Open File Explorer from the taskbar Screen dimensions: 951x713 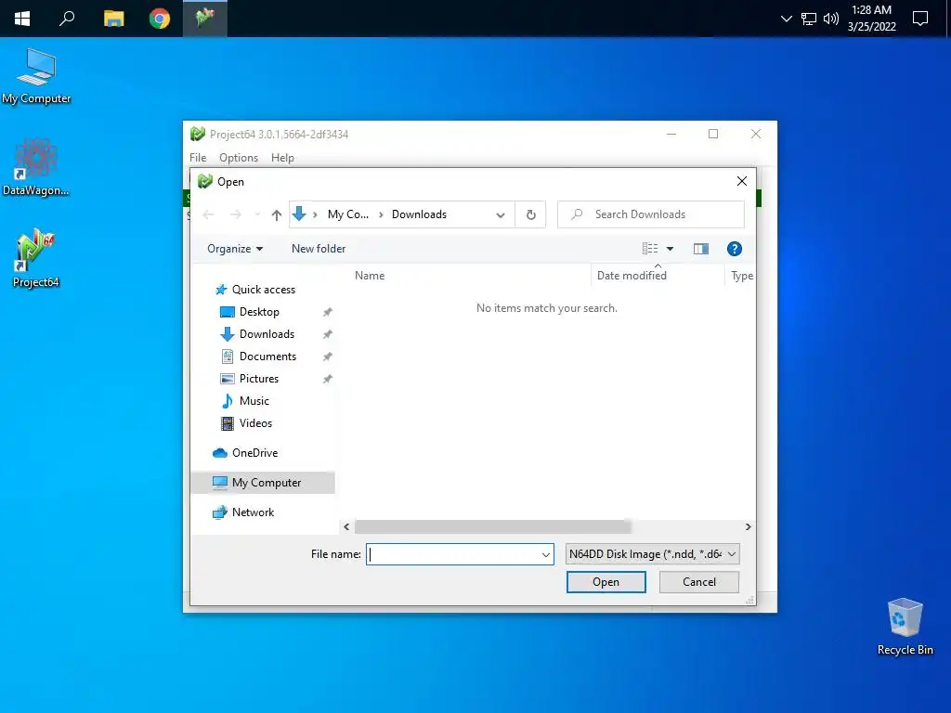(113, 19)
